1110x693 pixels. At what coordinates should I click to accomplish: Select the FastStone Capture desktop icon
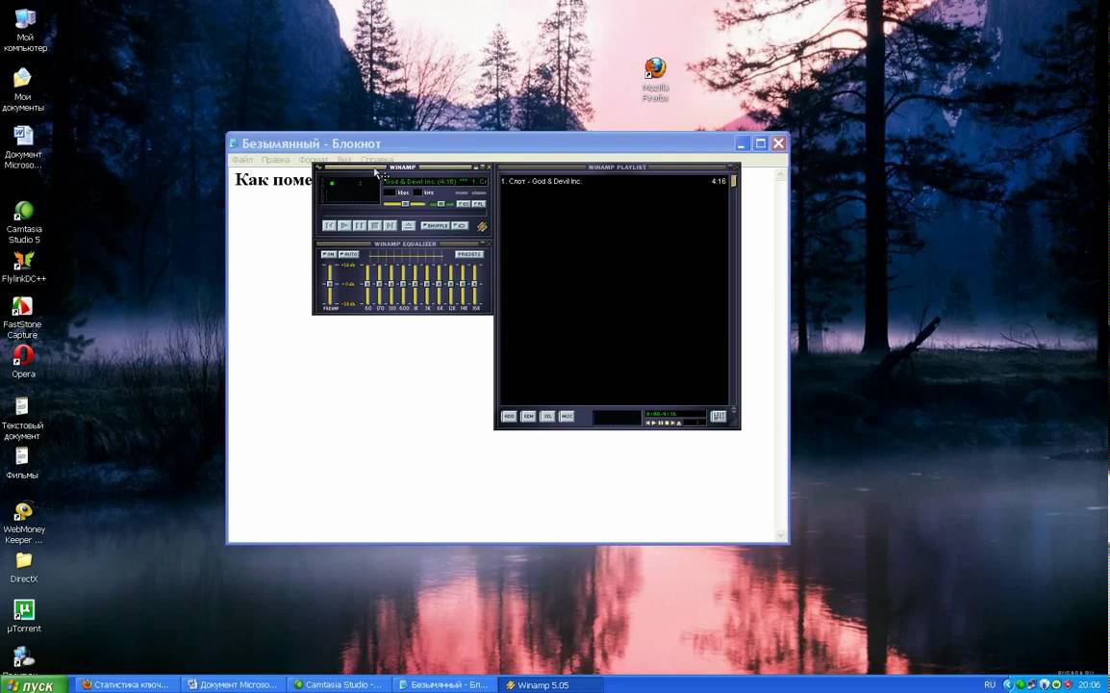(23, 317)
